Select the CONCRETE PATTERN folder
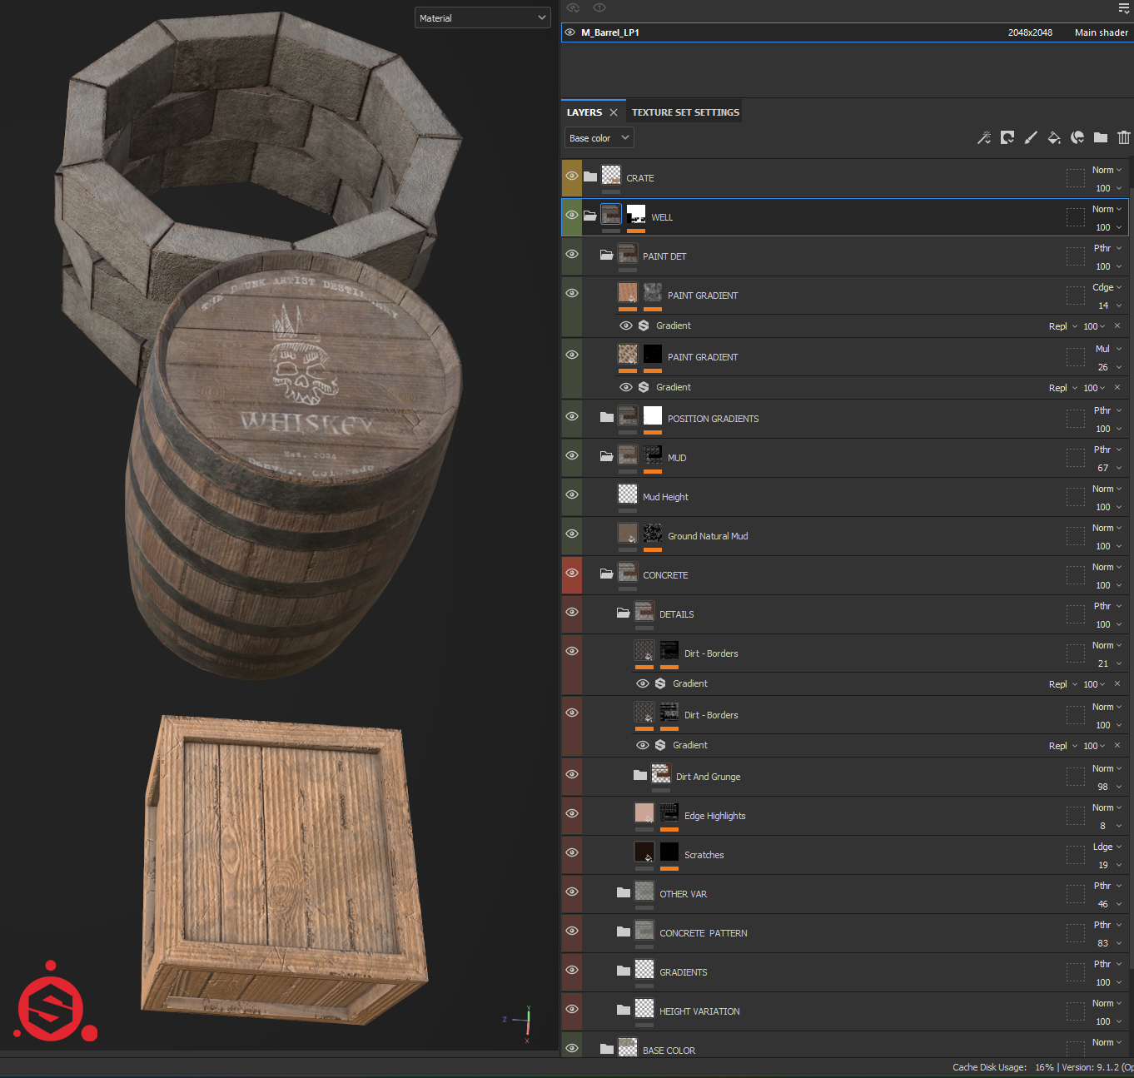1134x1078 pixels. (845, 933)
